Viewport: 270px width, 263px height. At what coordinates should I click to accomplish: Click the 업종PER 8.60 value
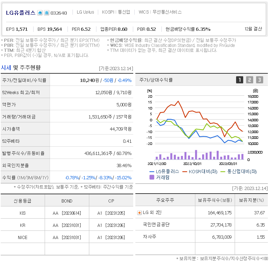tap(114, 29)
